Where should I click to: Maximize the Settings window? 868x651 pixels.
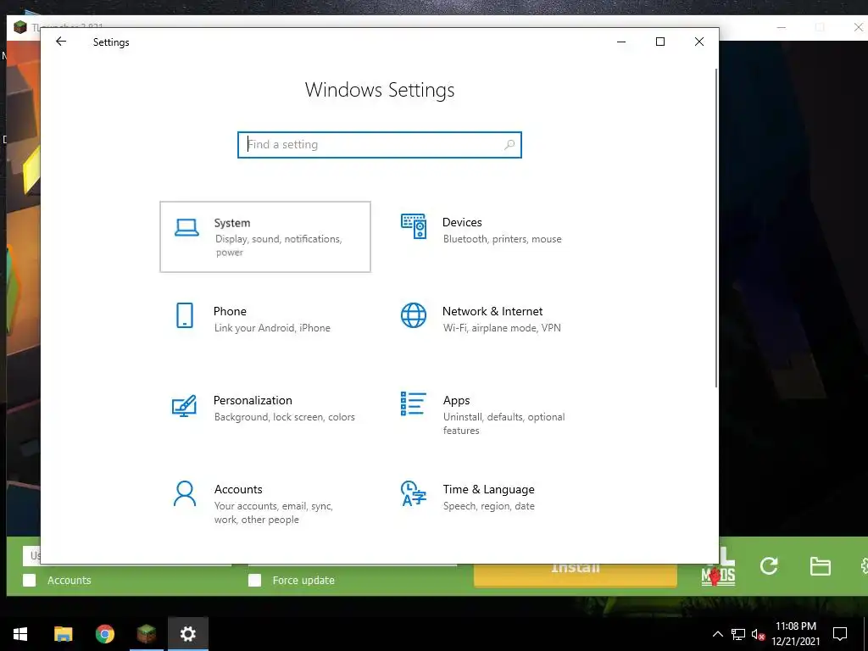pyautogui.click(x=659, y=42)
